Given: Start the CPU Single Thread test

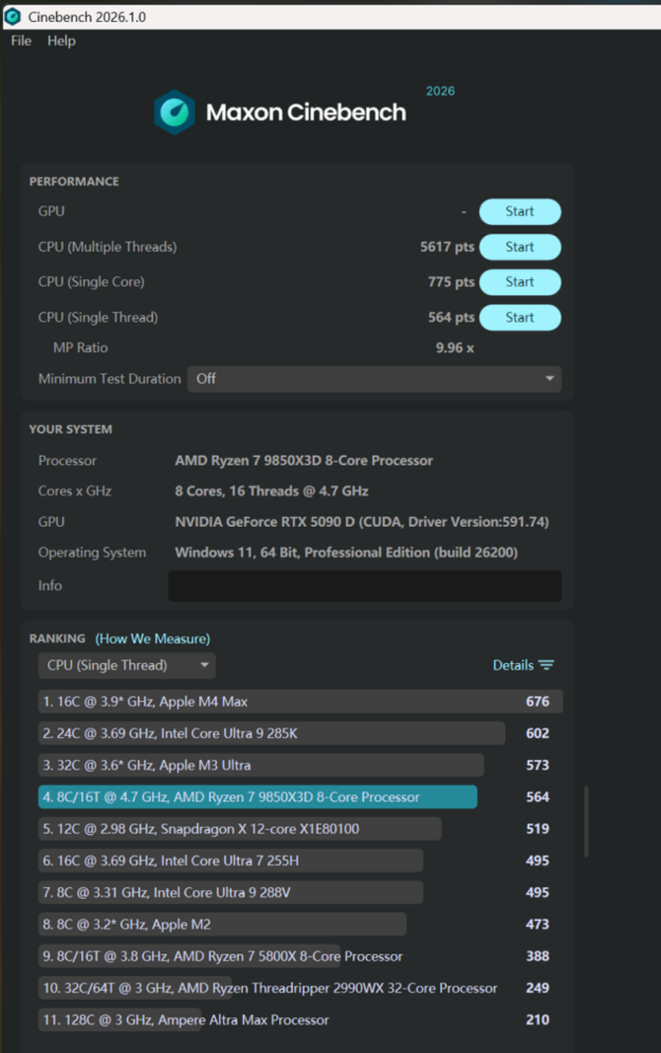Looking at the screenshot, I should pos(520,318).
